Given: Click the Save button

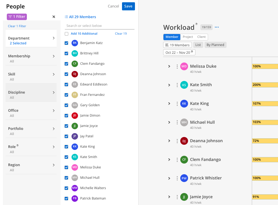Looking at the screenshot, I should tap(128, 6).
